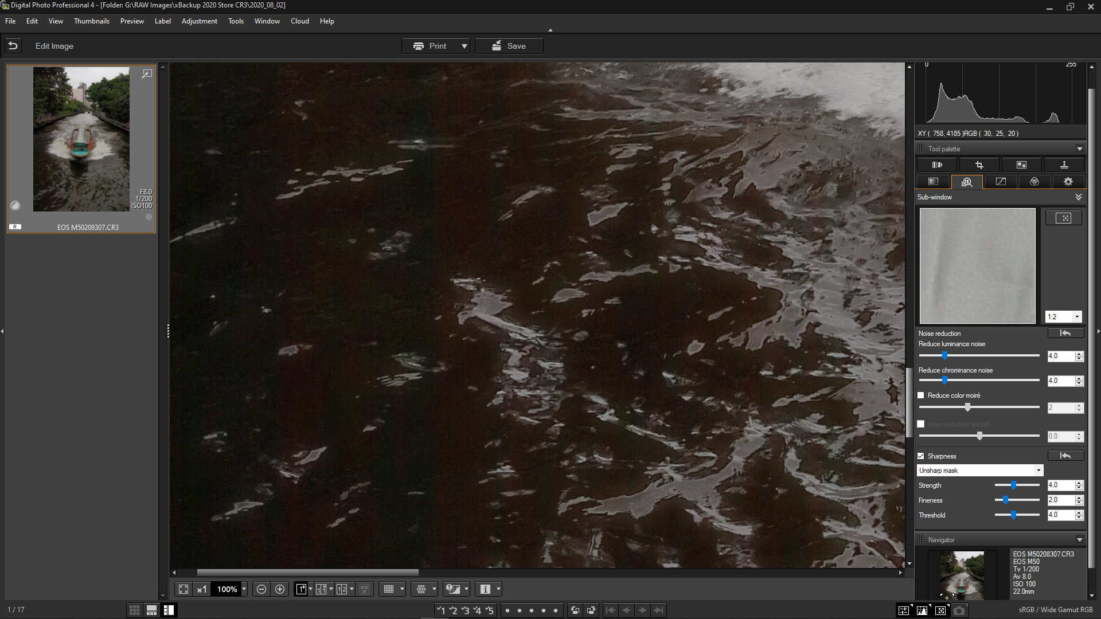Select the single-image preview layout icon

(x=301, y=589)
